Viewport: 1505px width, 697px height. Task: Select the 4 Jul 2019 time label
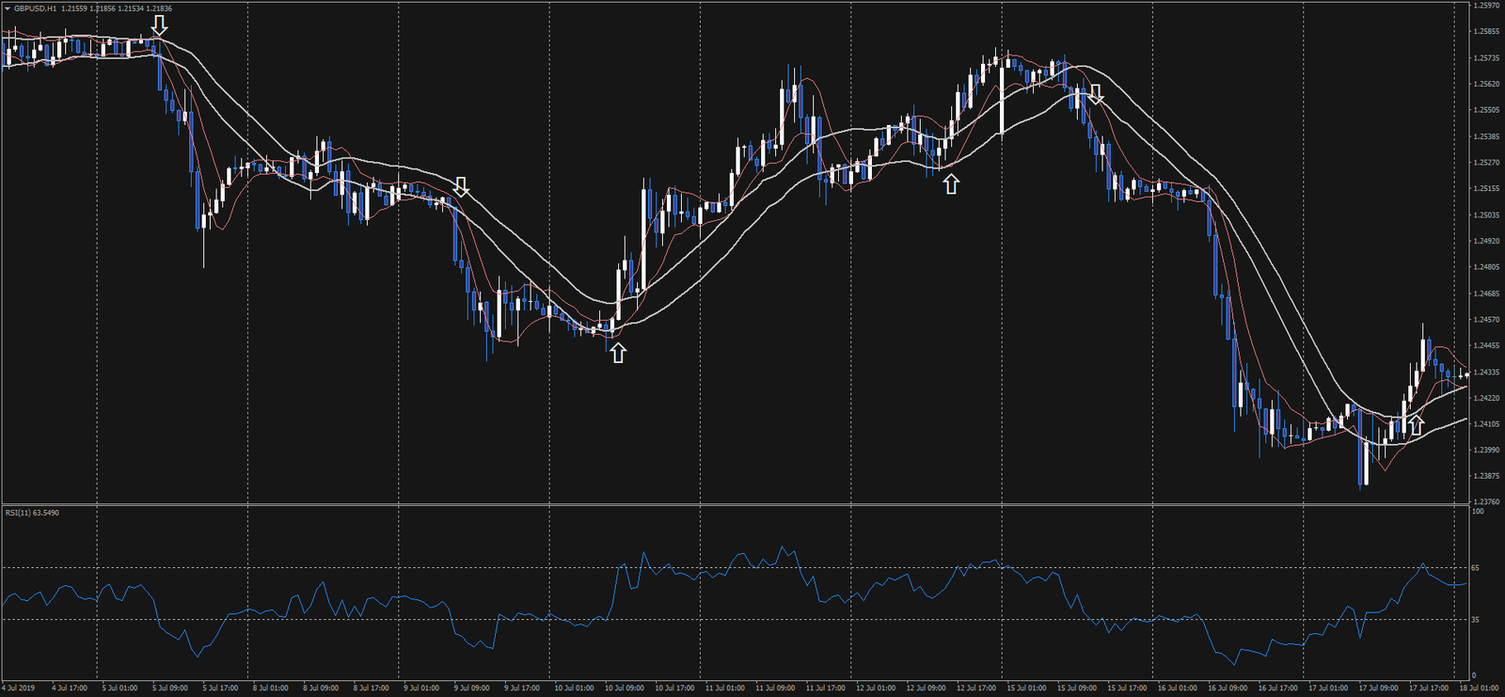pos(19,688)
